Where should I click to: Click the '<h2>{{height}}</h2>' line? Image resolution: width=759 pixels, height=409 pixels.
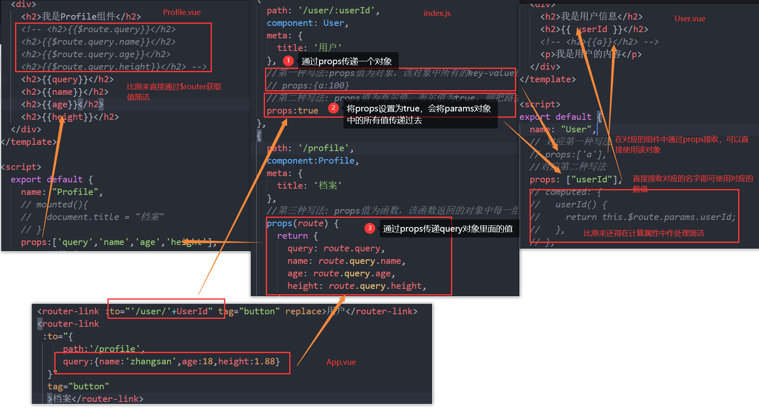click(70, 117)
